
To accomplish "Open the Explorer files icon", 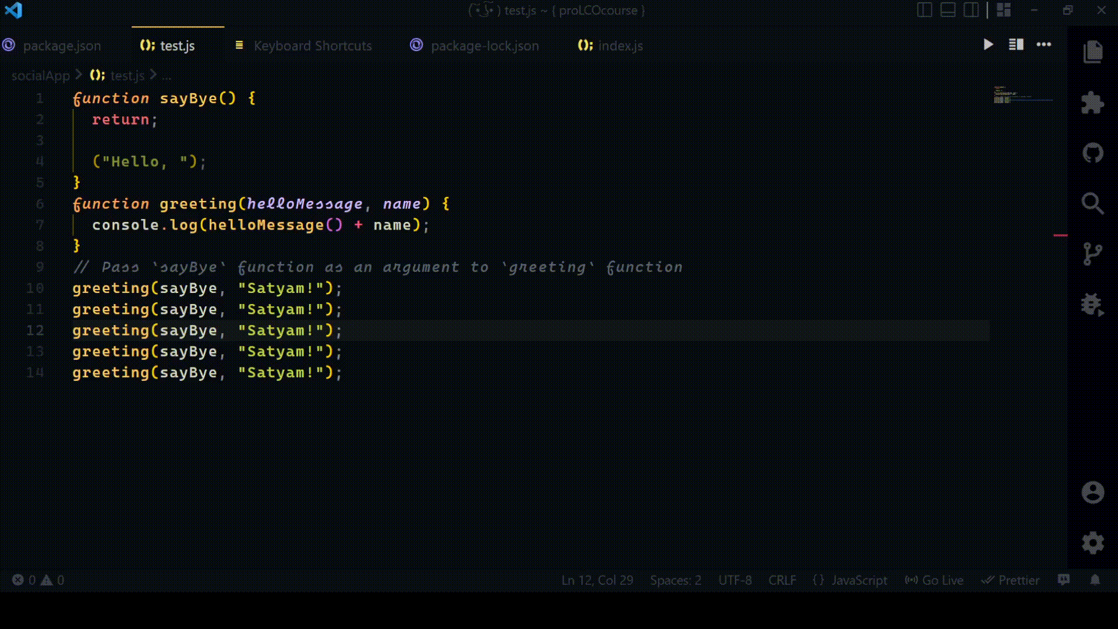I will tap(1093, 52).
